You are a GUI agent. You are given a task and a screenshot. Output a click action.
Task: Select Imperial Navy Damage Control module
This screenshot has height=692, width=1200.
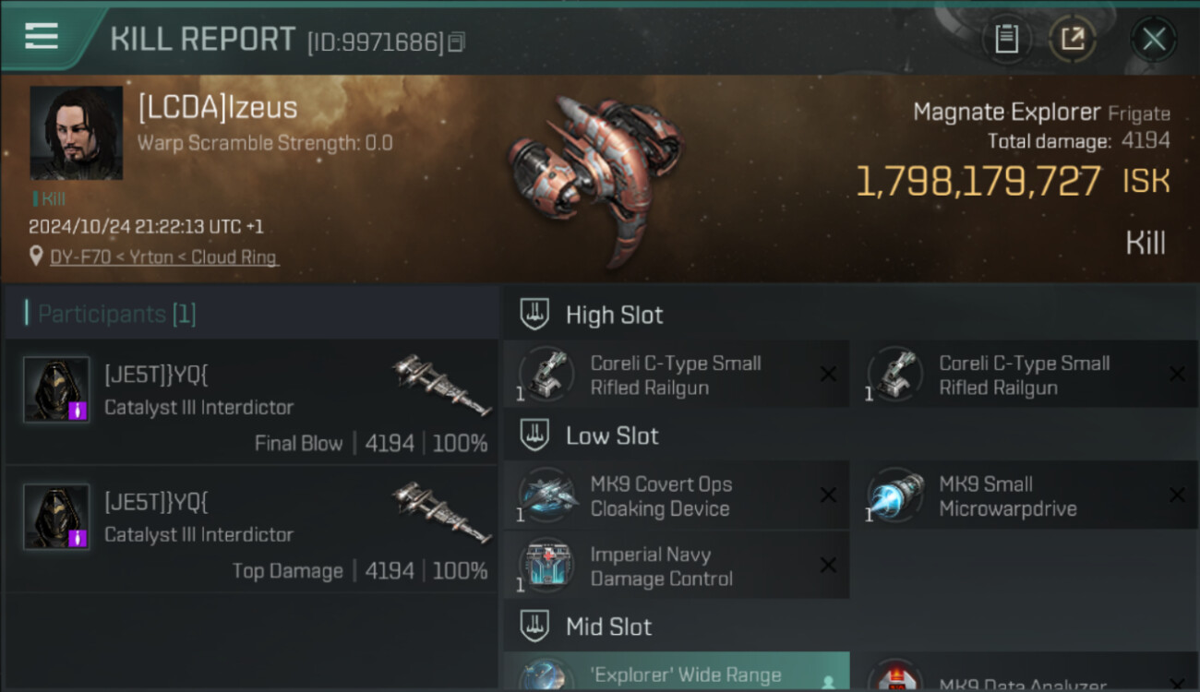coord(677,566)
